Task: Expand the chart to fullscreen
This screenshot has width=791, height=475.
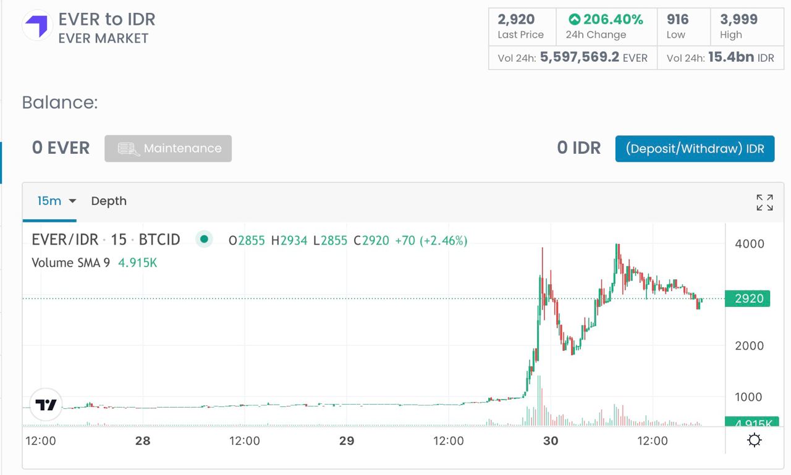Action: coord(764,202)
